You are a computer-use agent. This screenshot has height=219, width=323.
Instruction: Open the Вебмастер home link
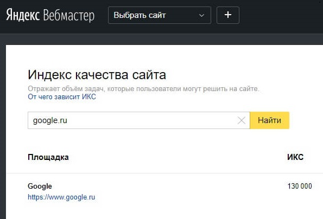[69, 15]
